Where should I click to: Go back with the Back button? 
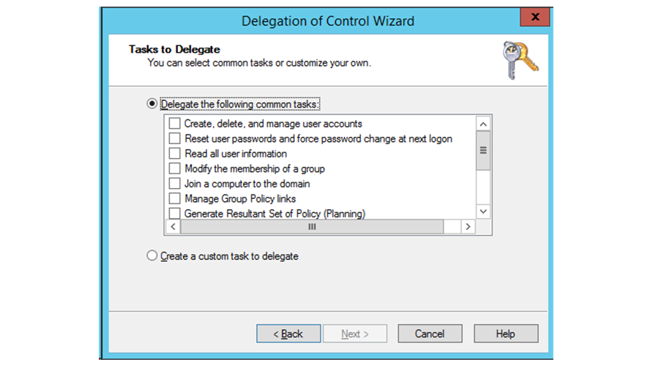tap(288, 334)
